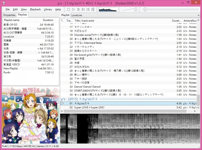Click the Play button in toolbar
The image size is (202, 150).
click(x=74, y=9)
